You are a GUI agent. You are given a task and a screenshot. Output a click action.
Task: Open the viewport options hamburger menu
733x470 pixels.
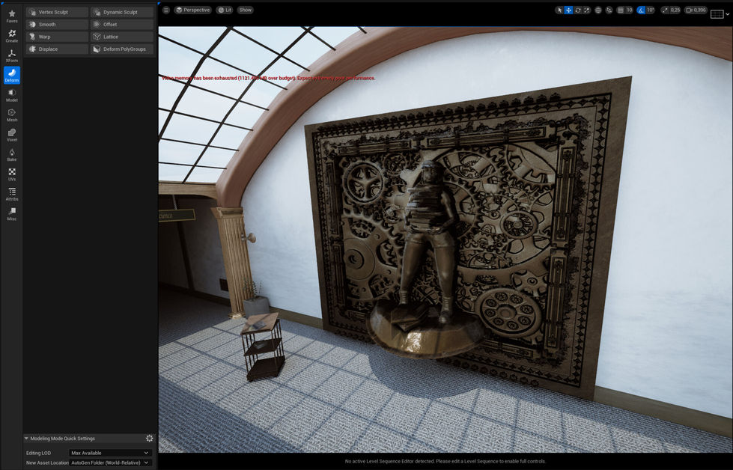point(166,10)
